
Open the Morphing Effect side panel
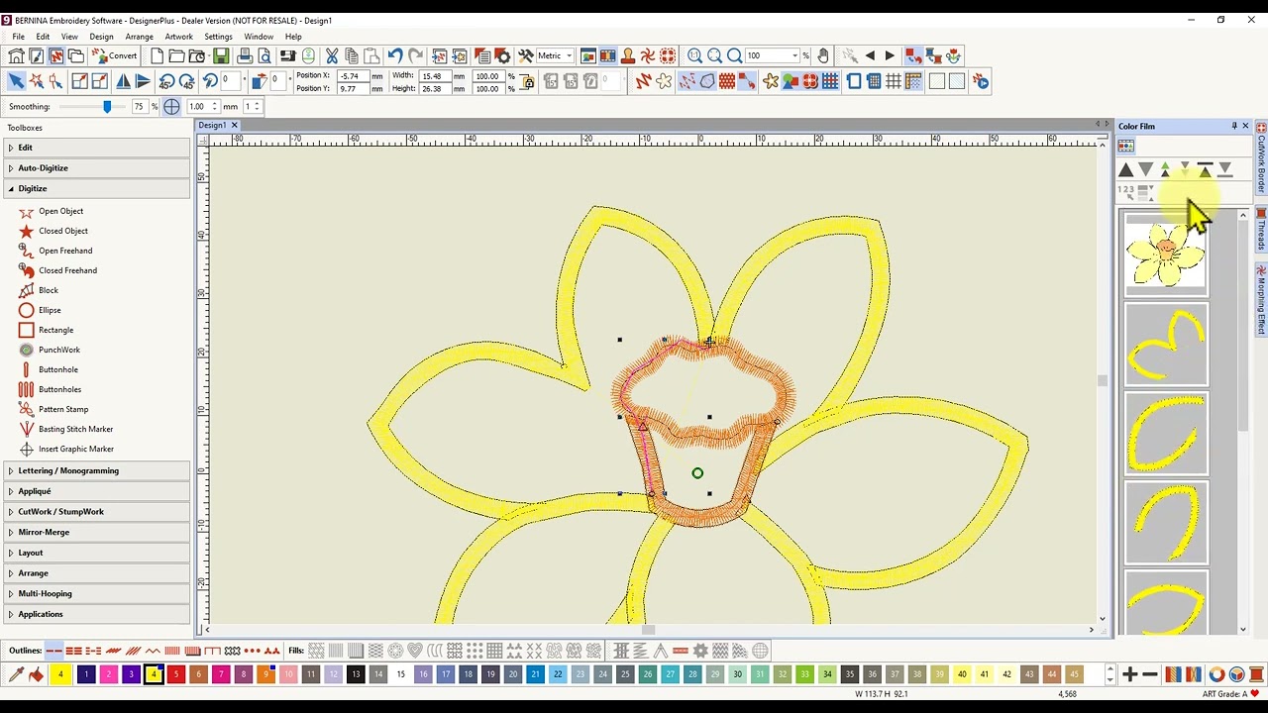(1261, 300)
